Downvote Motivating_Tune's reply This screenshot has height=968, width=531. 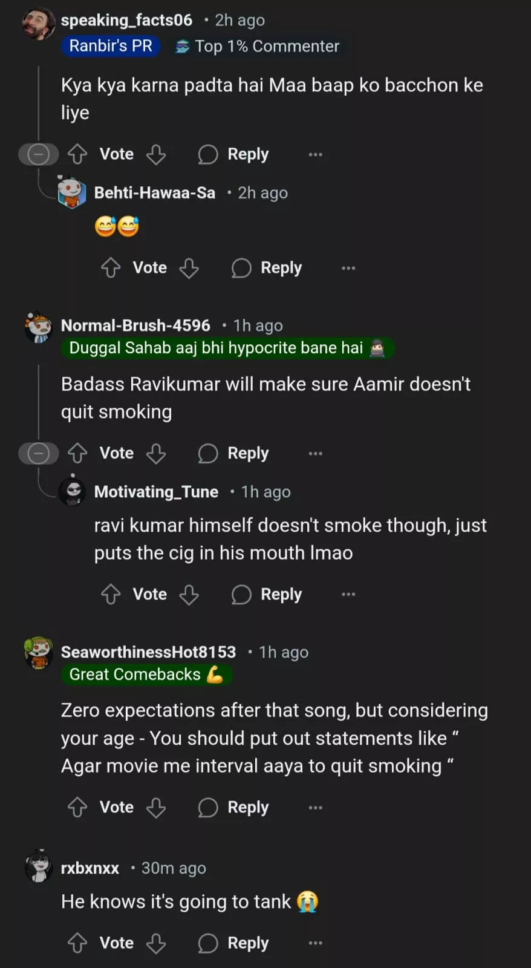189,594
